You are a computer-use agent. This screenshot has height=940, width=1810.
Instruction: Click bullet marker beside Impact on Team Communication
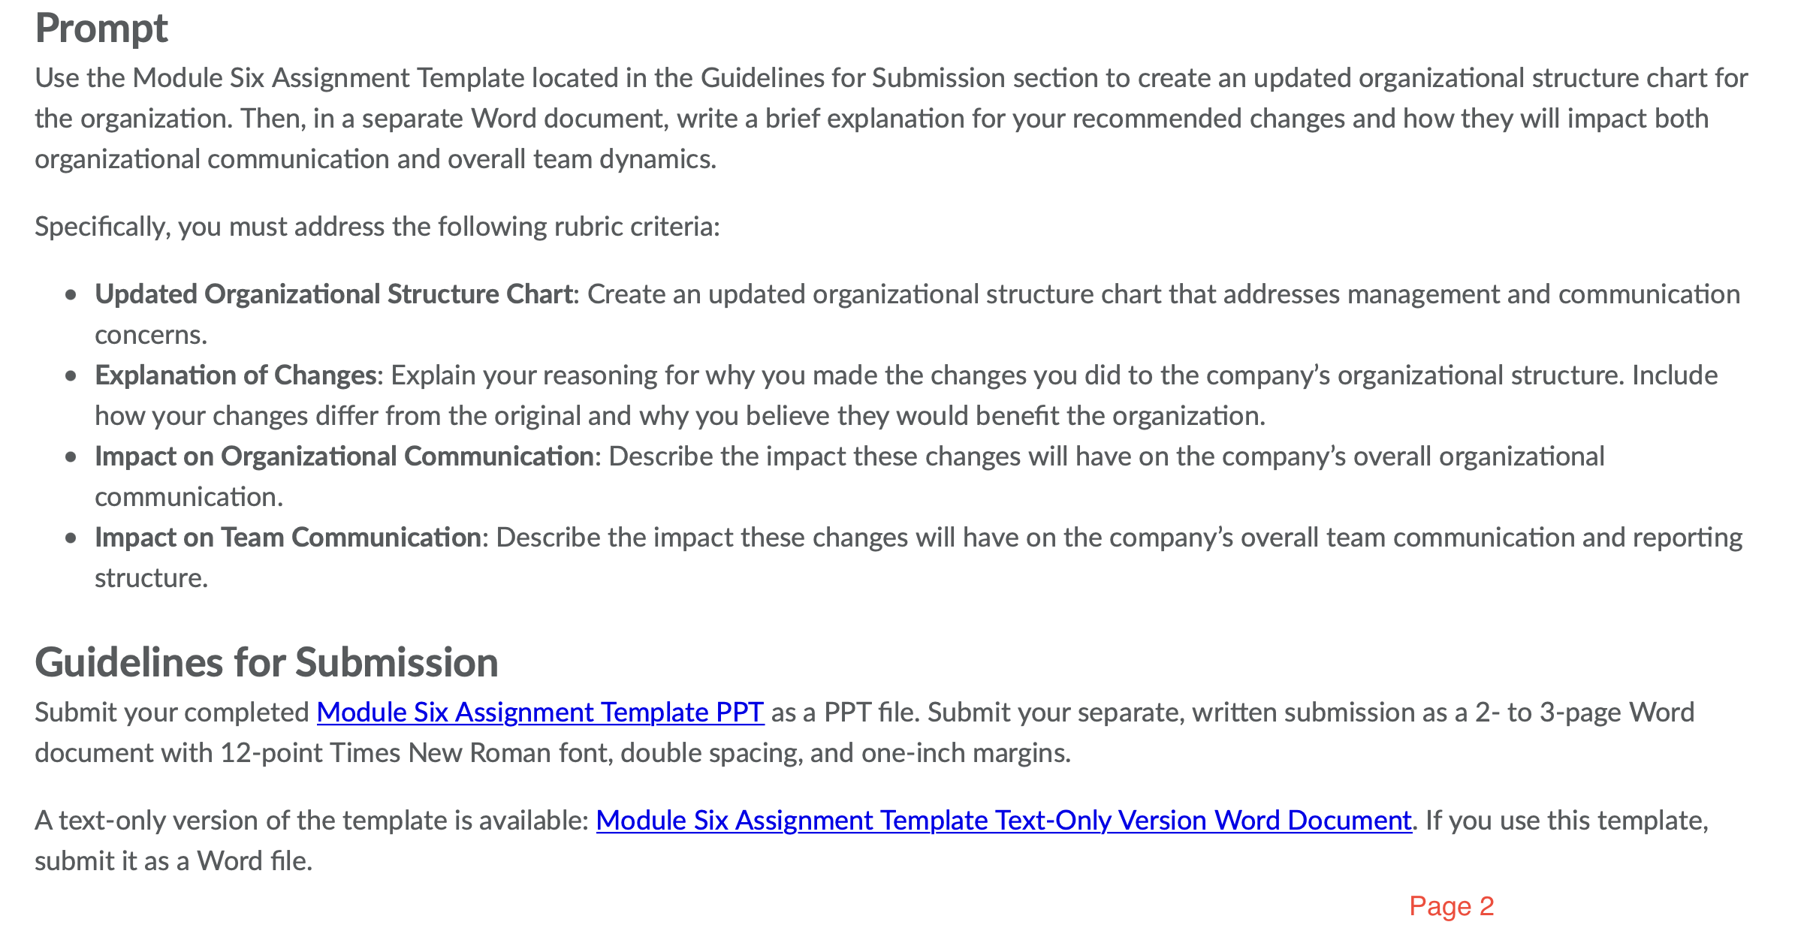pos(71,538)
